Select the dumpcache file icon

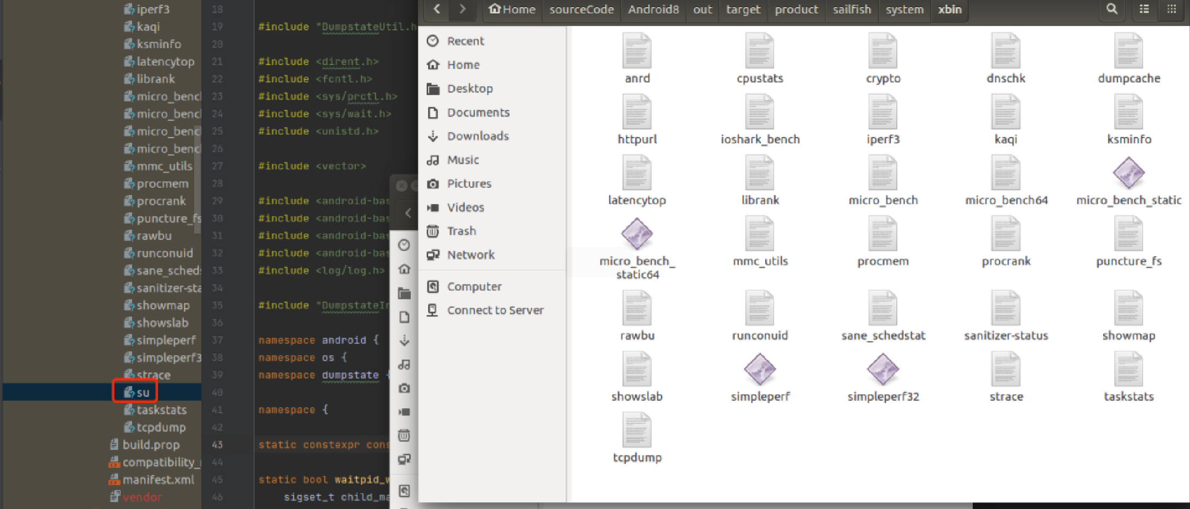(x=1129, y=50)
